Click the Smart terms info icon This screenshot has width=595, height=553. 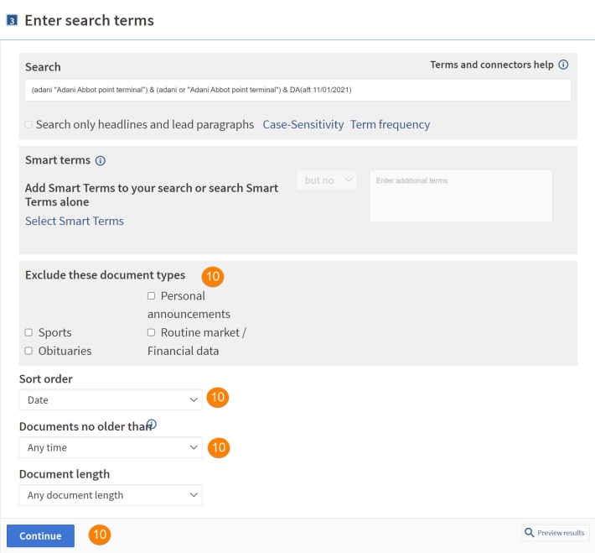click(101, 161)
